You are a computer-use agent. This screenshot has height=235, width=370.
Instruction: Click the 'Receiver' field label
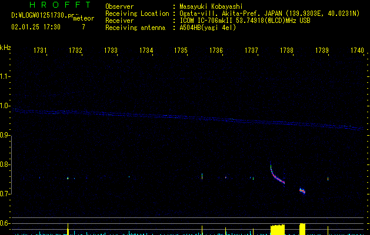119,21
